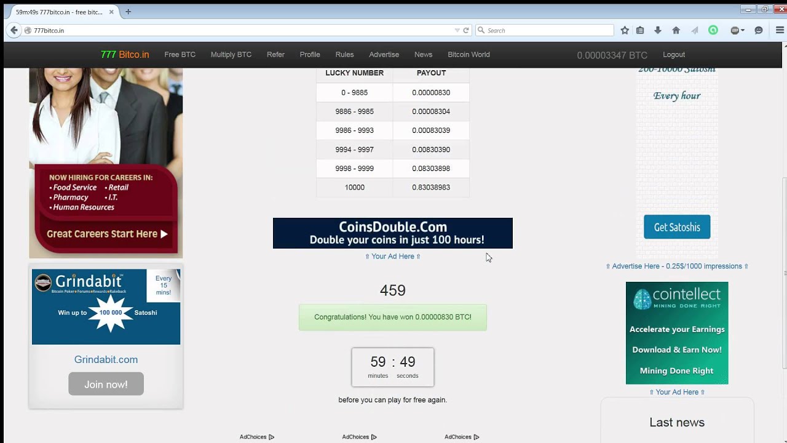Reload the page with the refresh icon
Screen dimensions: 787x443
coord(466,30)
